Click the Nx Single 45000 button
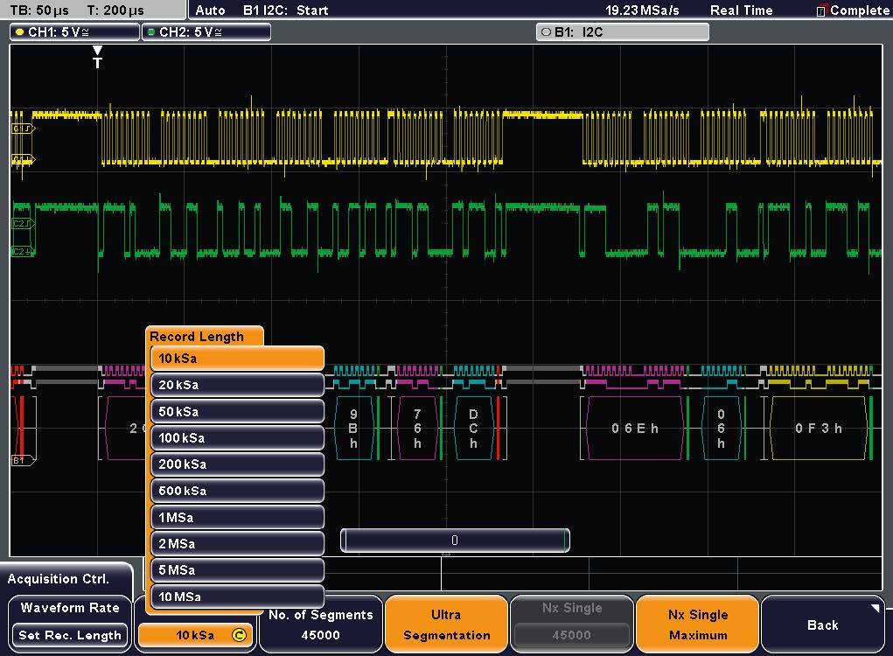 [x=572, y=625]
